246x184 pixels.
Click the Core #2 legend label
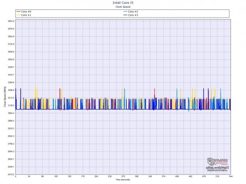[133, 12]
